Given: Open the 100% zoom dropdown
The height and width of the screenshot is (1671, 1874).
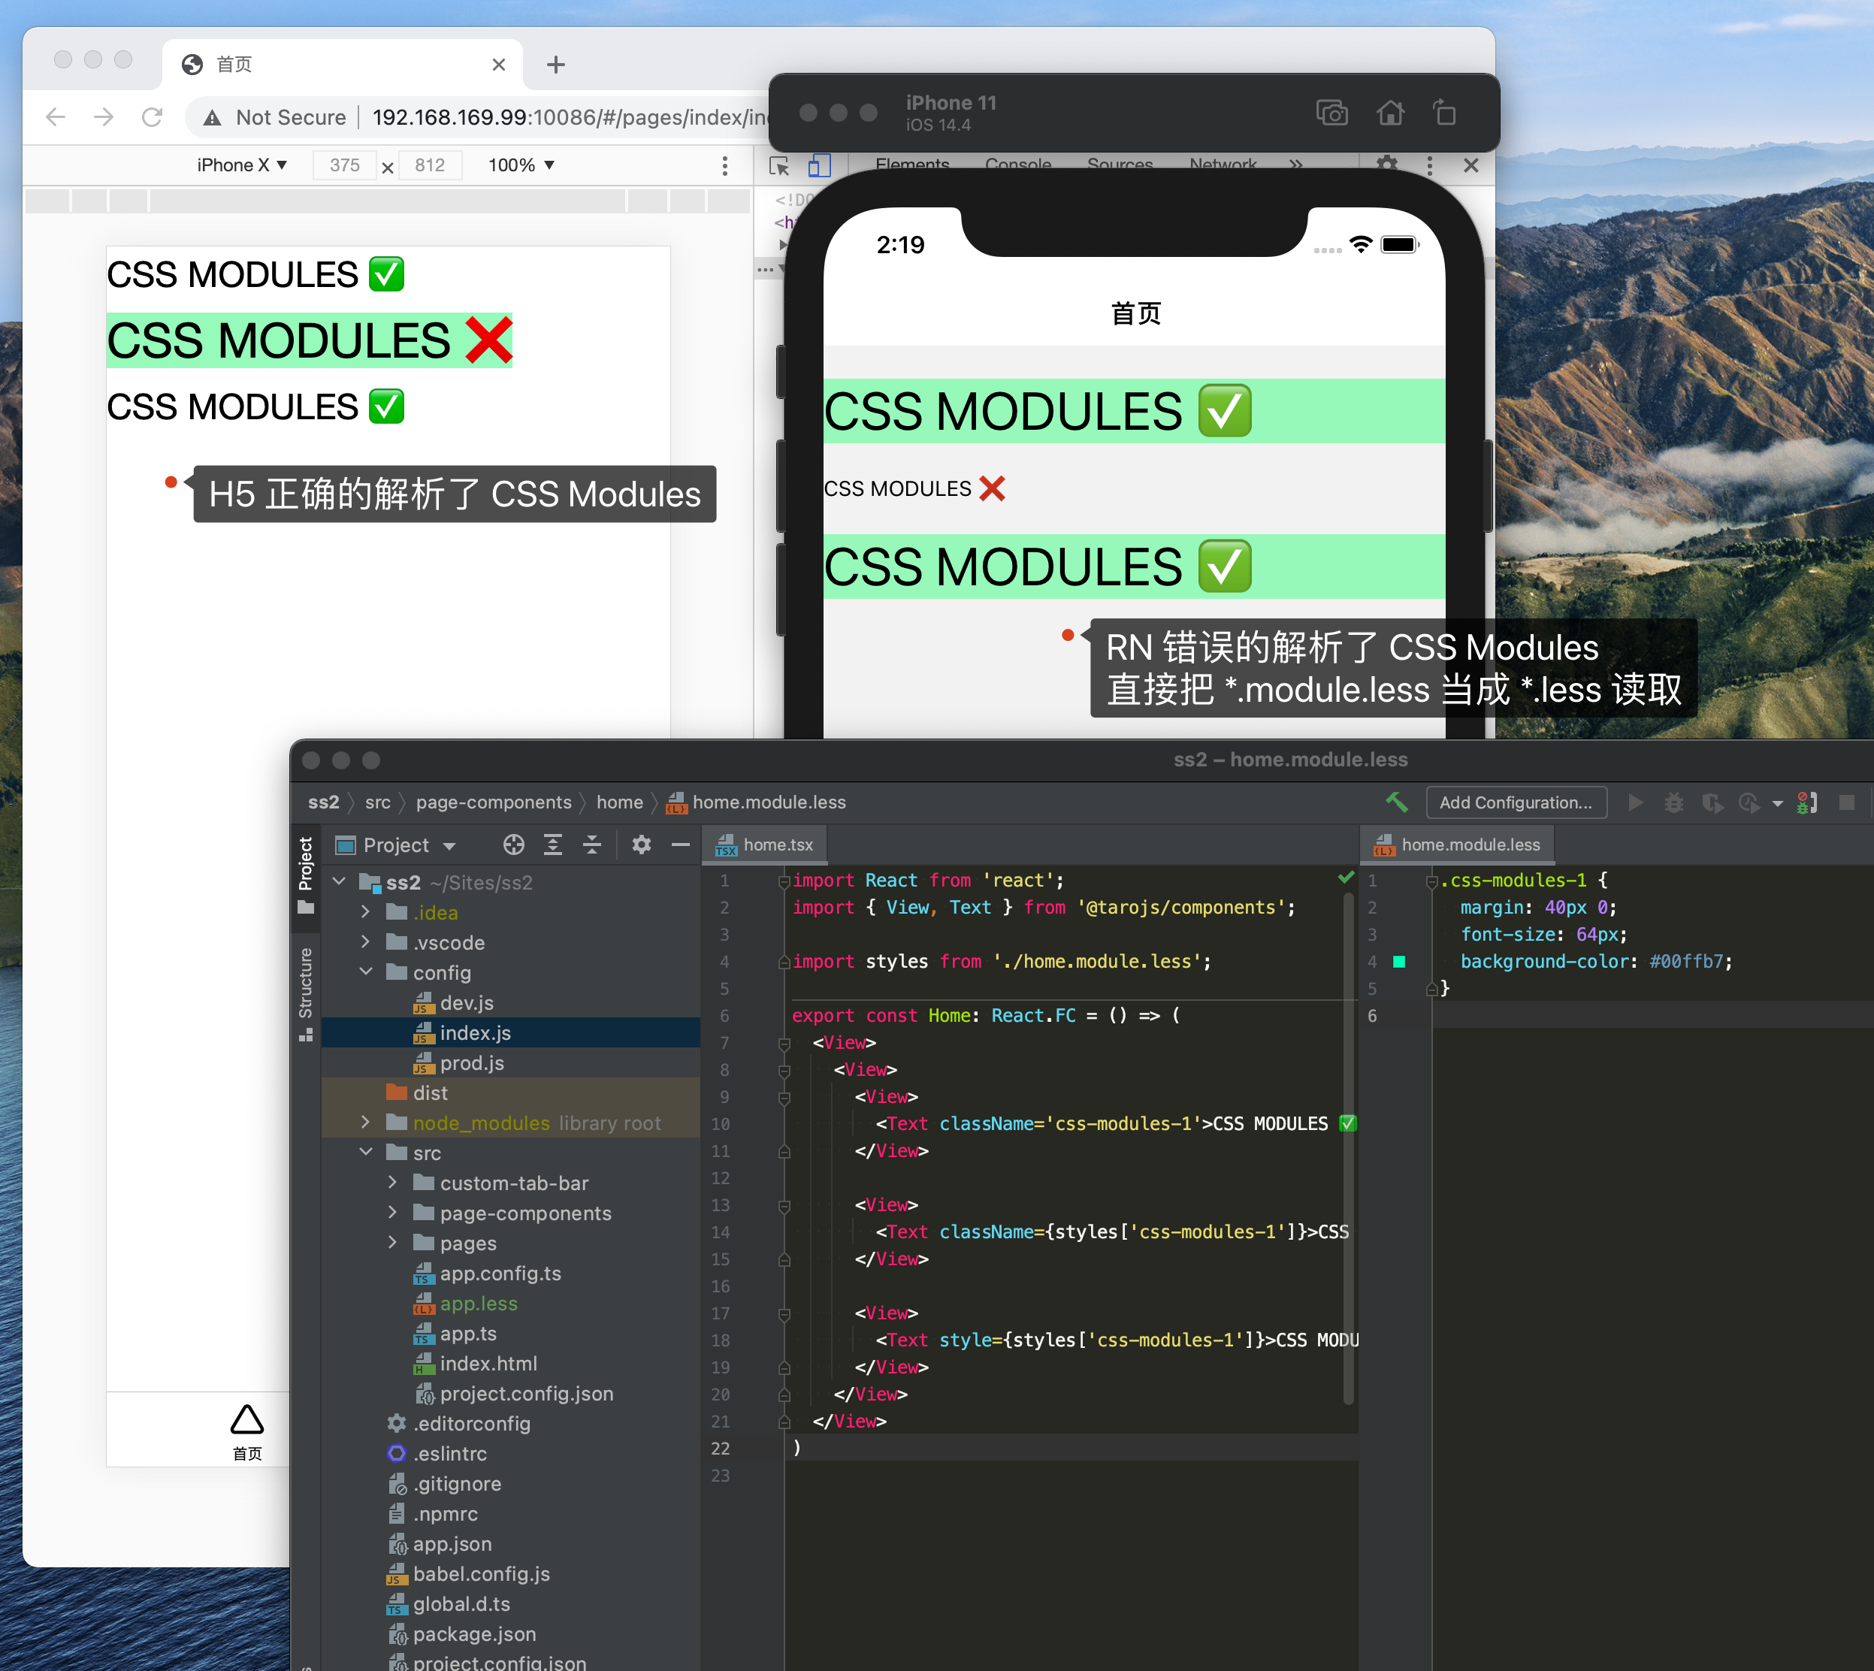Looking at the screenshot, I should coord(521,165).
